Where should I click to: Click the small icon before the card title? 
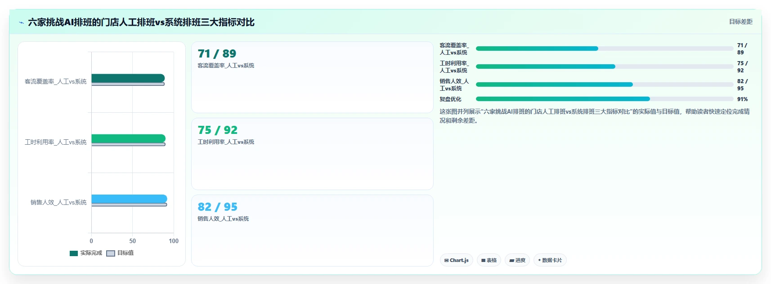coord(21,22)
